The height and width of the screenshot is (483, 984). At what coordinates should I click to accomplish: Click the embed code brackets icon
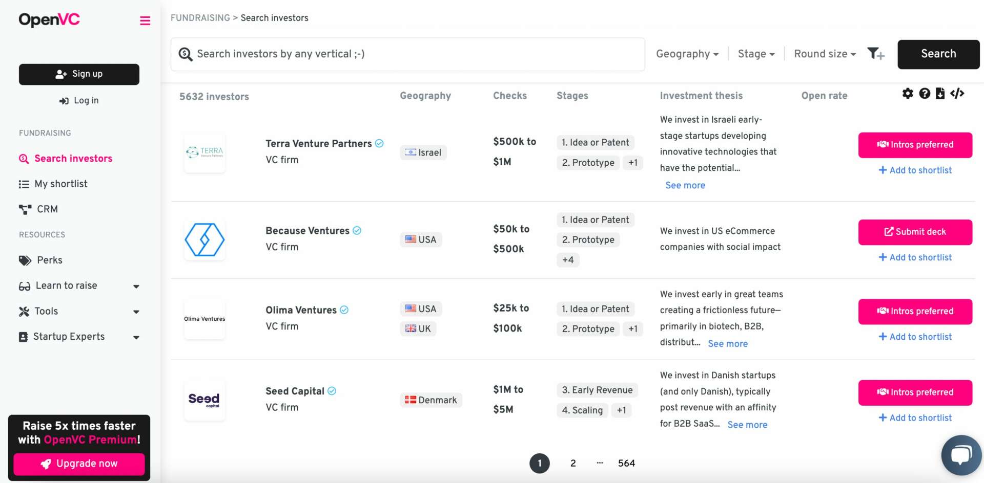(x=957, y=94)
